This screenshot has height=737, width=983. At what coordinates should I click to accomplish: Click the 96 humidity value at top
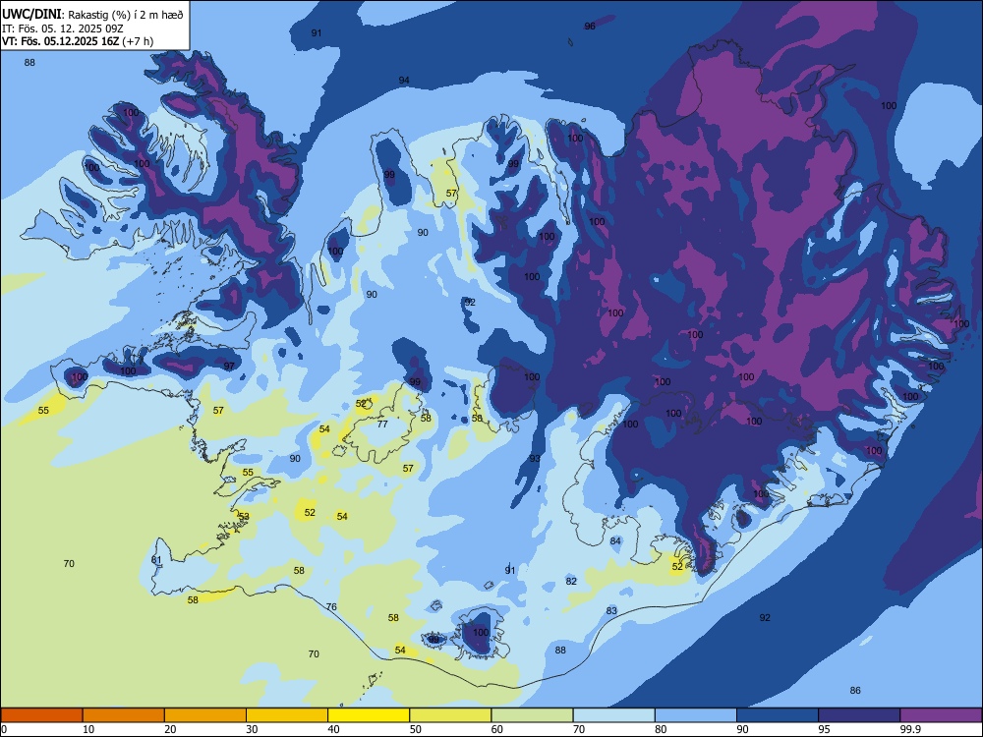pyautogui.click(x=590, y=26)
